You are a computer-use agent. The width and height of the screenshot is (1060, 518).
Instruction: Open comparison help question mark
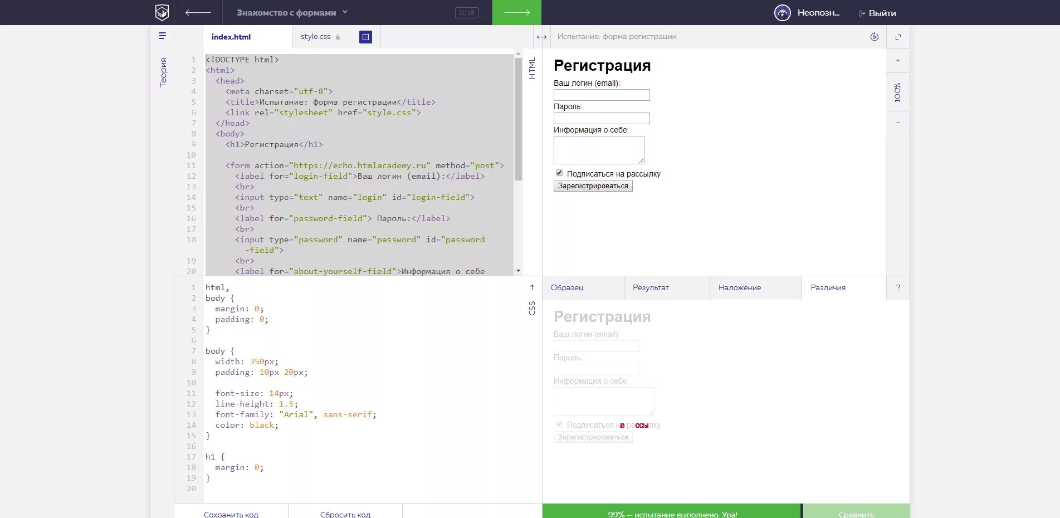898,287
